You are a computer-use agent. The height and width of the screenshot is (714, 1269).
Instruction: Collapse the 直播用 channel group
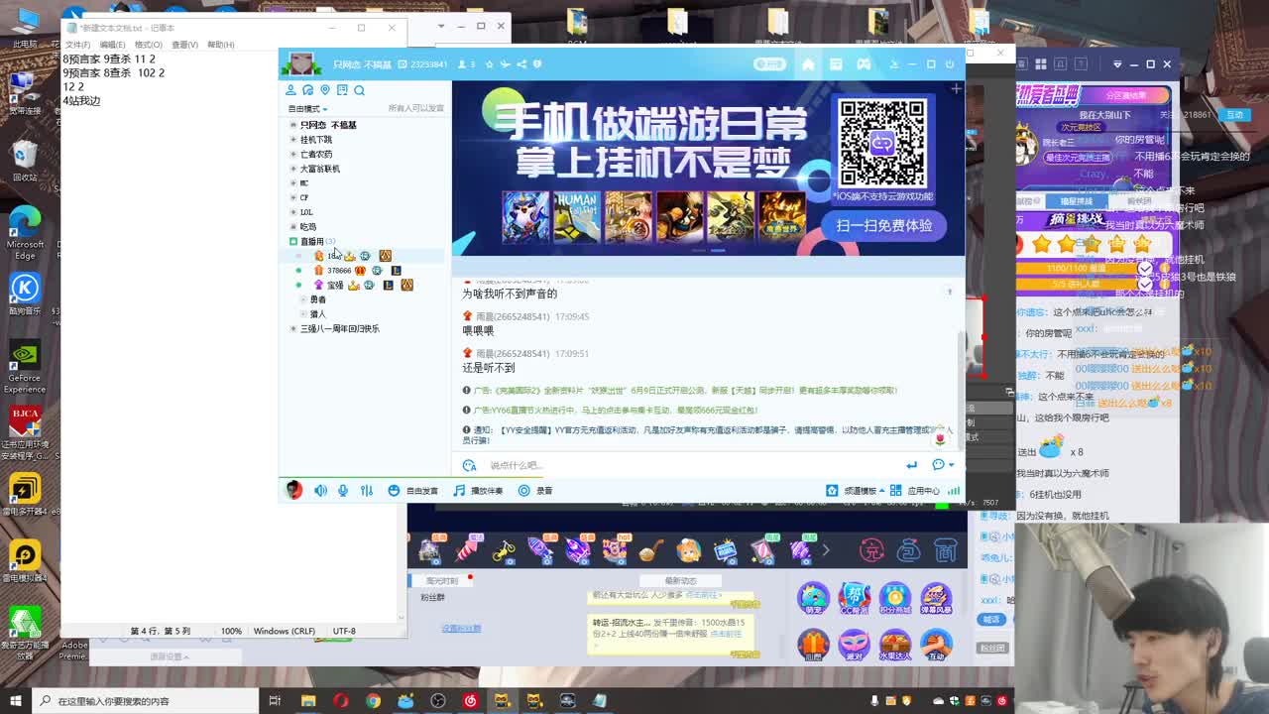[x=294, y=240]
